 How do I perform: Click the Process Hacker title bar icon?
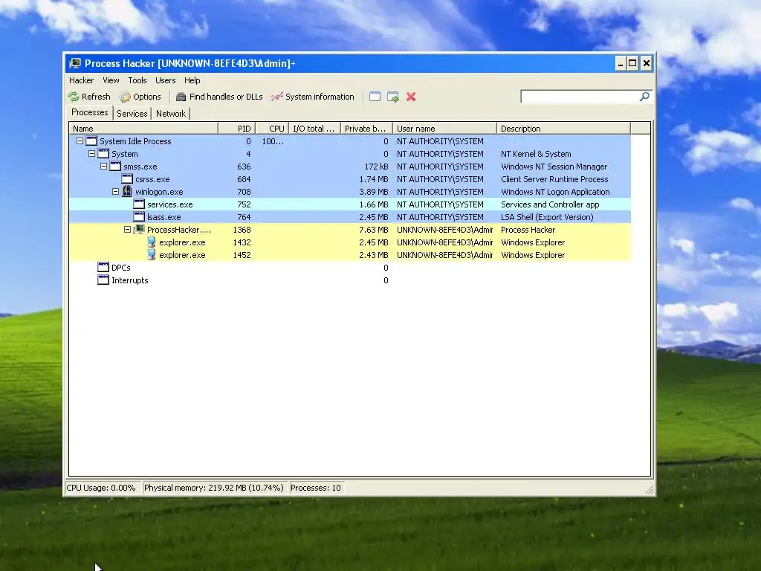point(75,63)
